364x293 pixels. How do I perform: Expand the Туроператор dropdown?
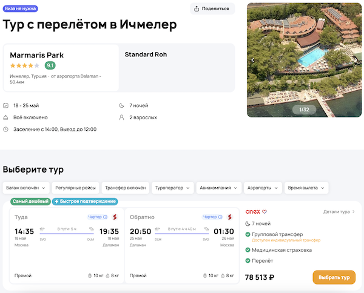pyautogui.click(x=172, y=188)
